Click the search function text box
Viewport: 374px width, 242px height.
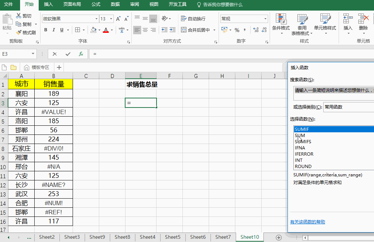click(333, 93)
